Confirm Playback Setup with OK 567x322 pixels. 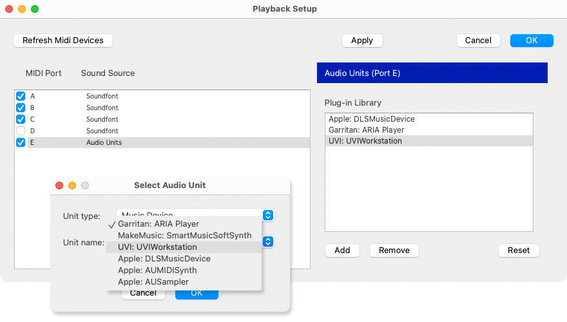tap(532, 41)
